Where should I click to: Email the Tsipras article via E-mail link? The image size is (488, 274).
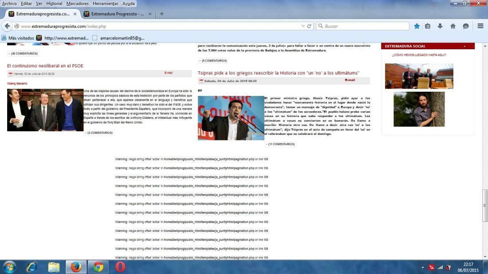(x=350, y=80)
